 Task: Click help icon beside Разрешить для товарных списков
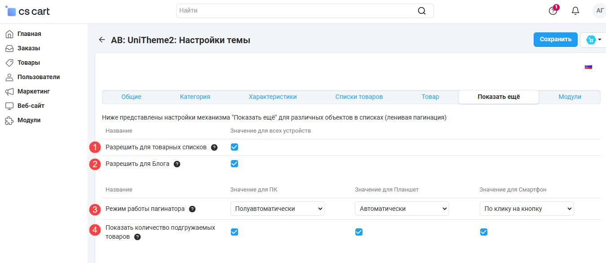(x=214, y=147)
